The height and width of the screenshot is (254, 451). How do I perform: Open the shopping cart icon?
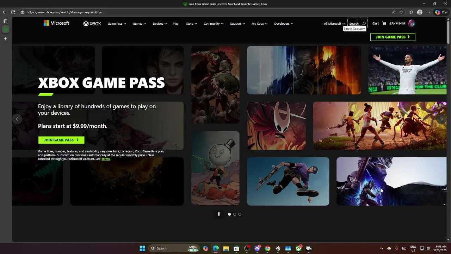pos(384,24)
